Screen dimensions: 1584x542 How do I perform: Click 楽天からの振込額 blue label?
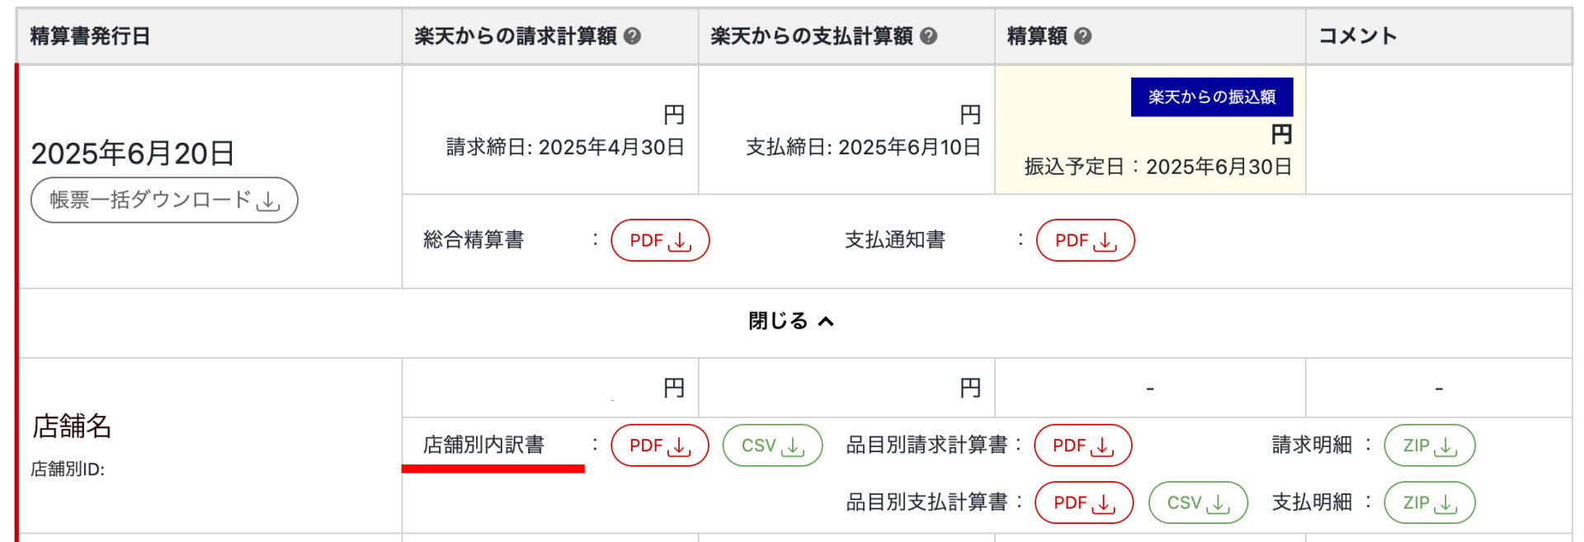(x=1211, y=97)
